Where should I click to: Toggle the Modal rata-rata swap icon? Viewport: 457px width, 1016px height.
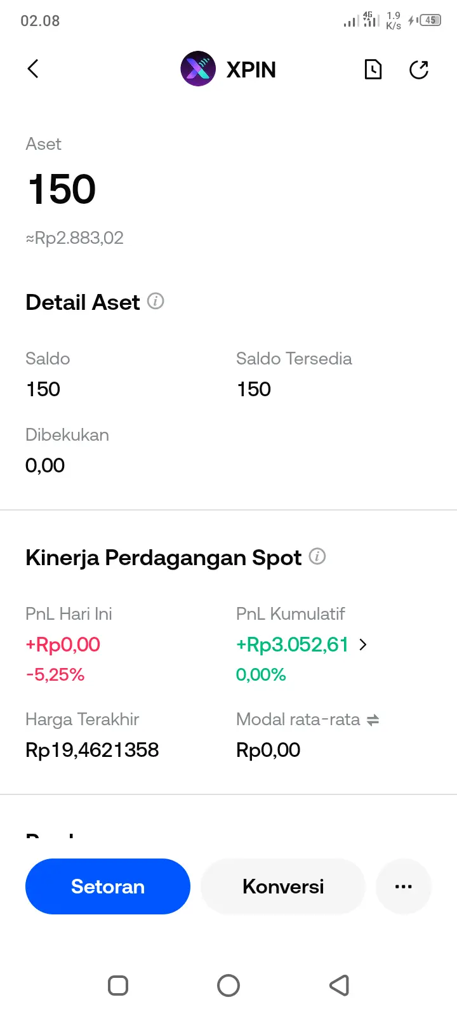[x=373, y=719]
